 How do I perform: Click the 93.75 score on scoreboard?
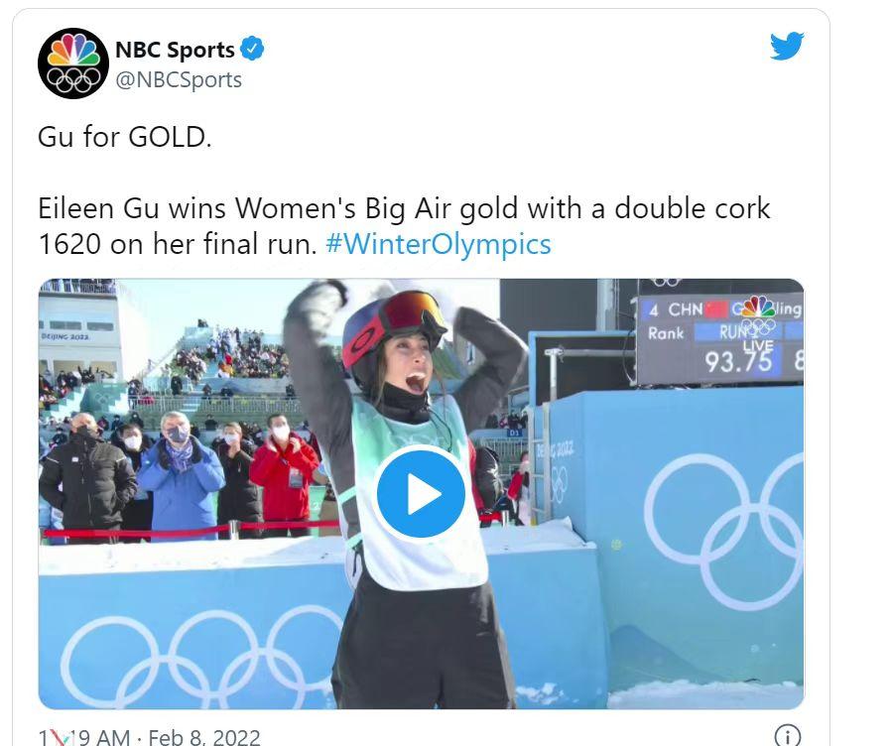pos(738,362)
